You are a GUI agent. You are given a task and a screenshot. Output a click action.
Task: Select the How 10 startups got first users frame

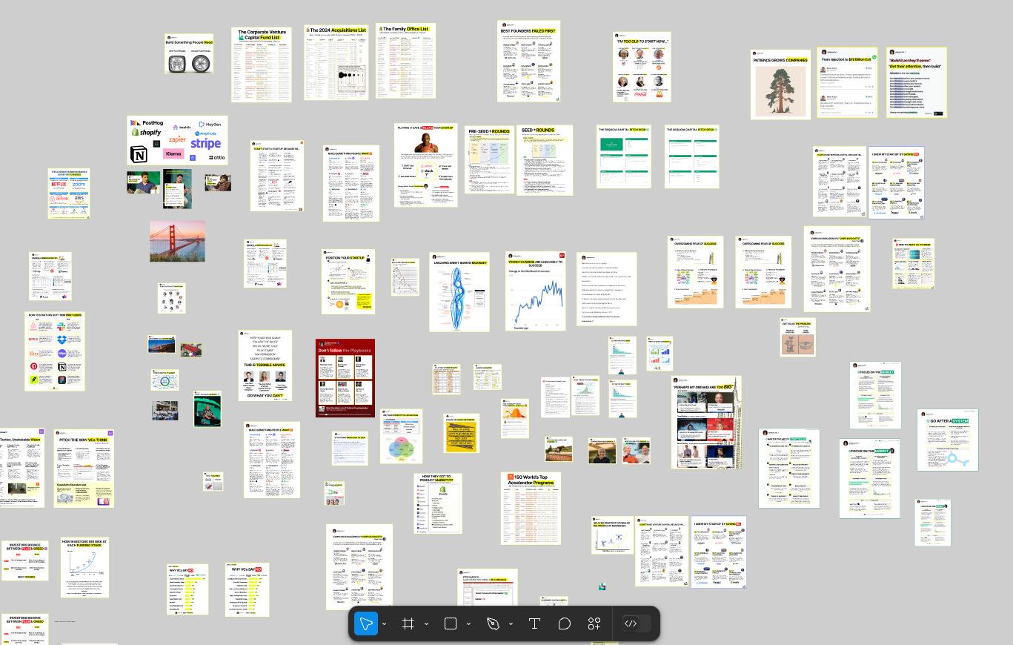click(x=55, y=351)
